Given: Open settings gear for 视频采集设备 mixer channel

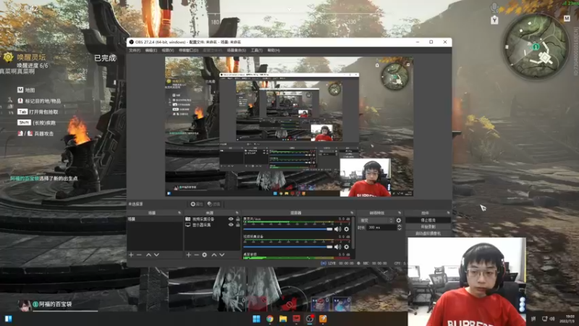Looking at the screenshot, I should (347, 246).
